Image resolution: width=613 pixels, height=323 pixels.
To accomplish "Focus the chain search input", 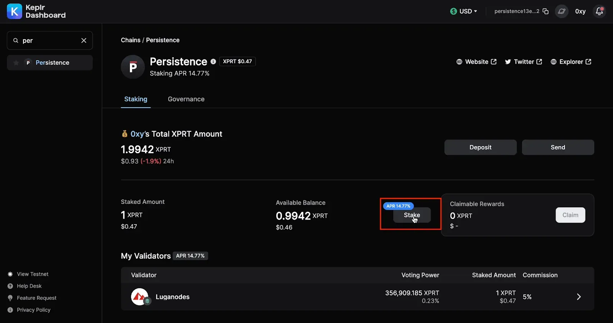I will coord(50,41).
